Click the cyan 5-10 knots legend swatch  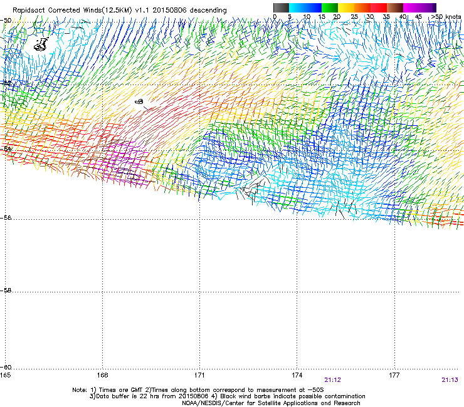(297, 8)
